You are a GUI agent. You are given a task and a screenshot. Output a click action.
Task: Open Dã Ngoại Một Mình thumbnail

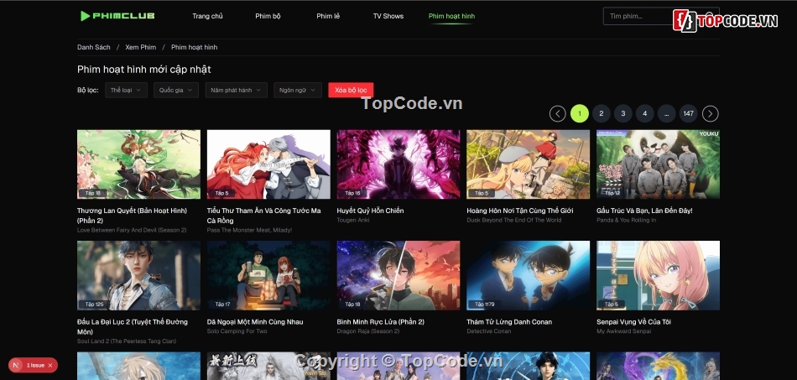click(268, 275)
